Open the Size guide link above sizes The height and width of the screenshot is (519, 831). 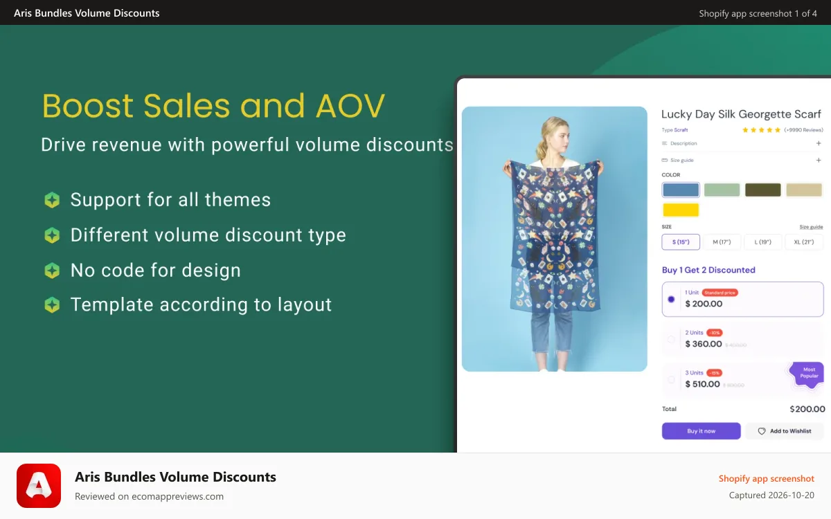pyautogui.click(x=811, y=227)
